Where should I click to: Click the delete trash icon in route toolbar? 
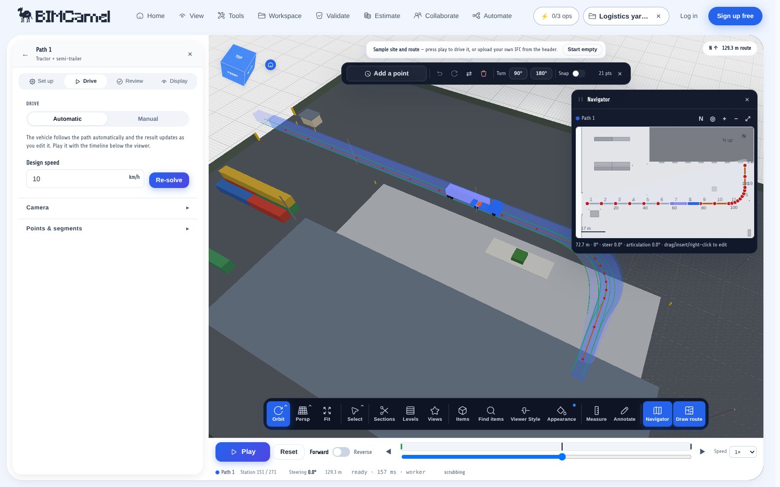click(x=484, y=74)
